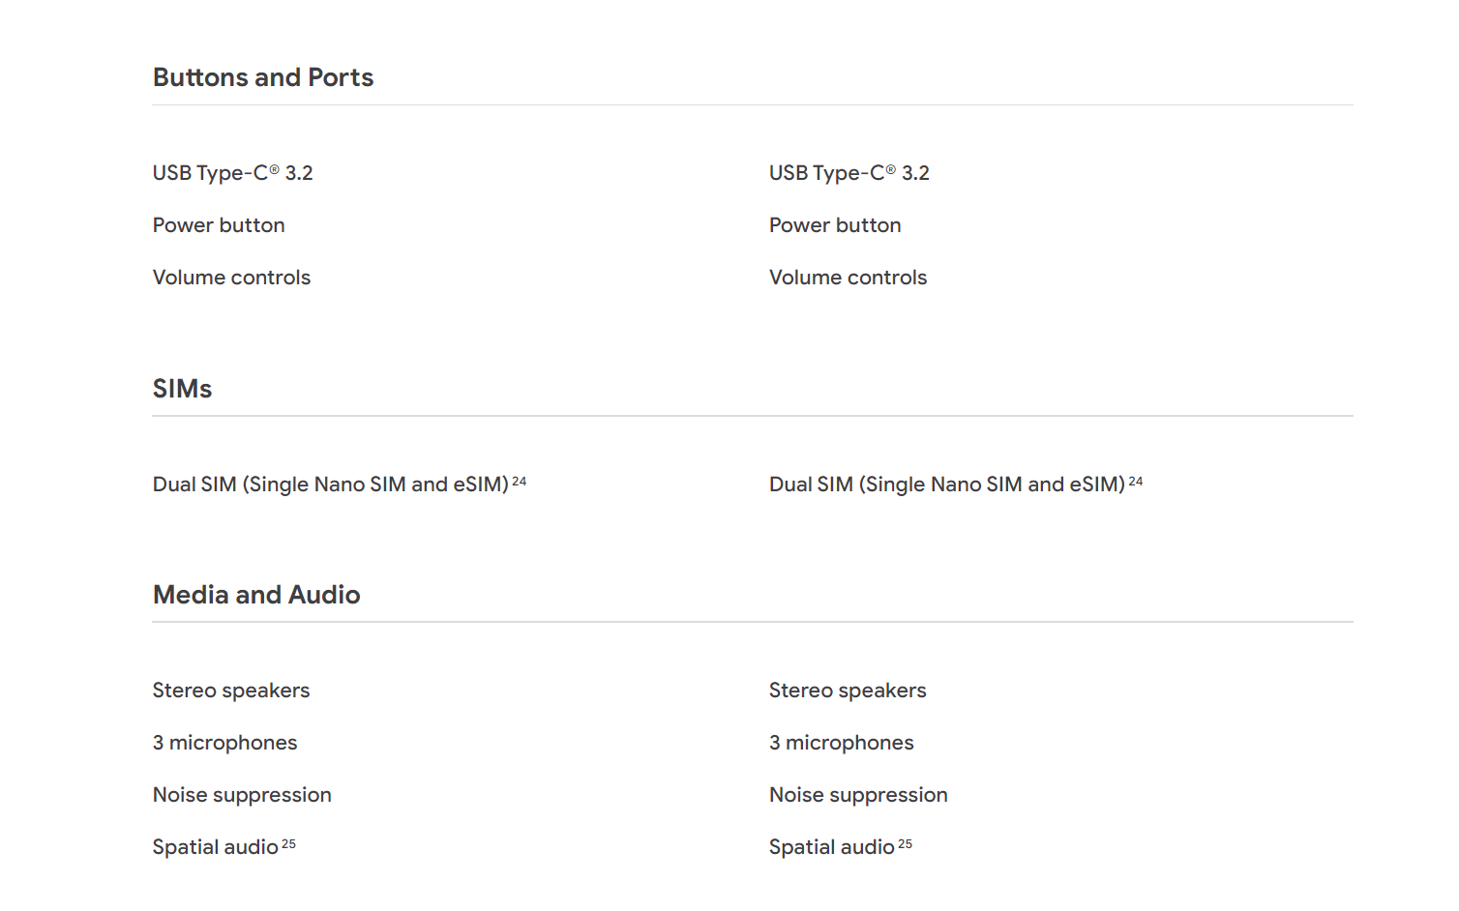Click left column Power button text
Image resolution: width=1459 pixels, height=911 pixels.
point(219,225)
